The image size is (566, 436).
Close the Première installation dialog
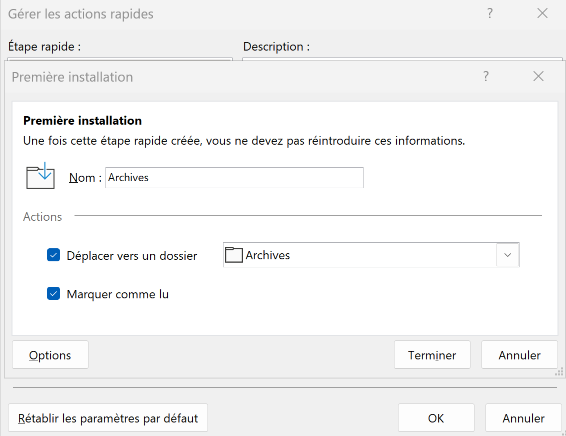coord(538,76)
